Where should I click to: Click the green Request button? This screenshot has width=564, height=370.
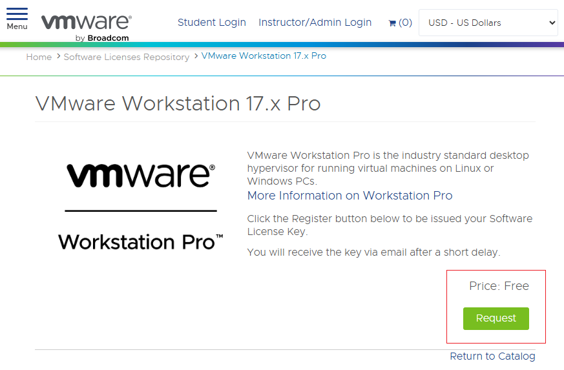click(496, 318)
